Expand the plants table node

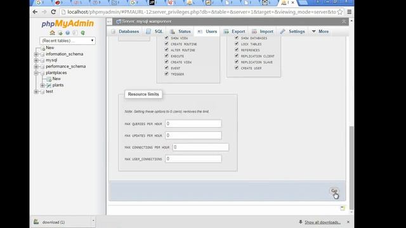(x=43, y=85)
